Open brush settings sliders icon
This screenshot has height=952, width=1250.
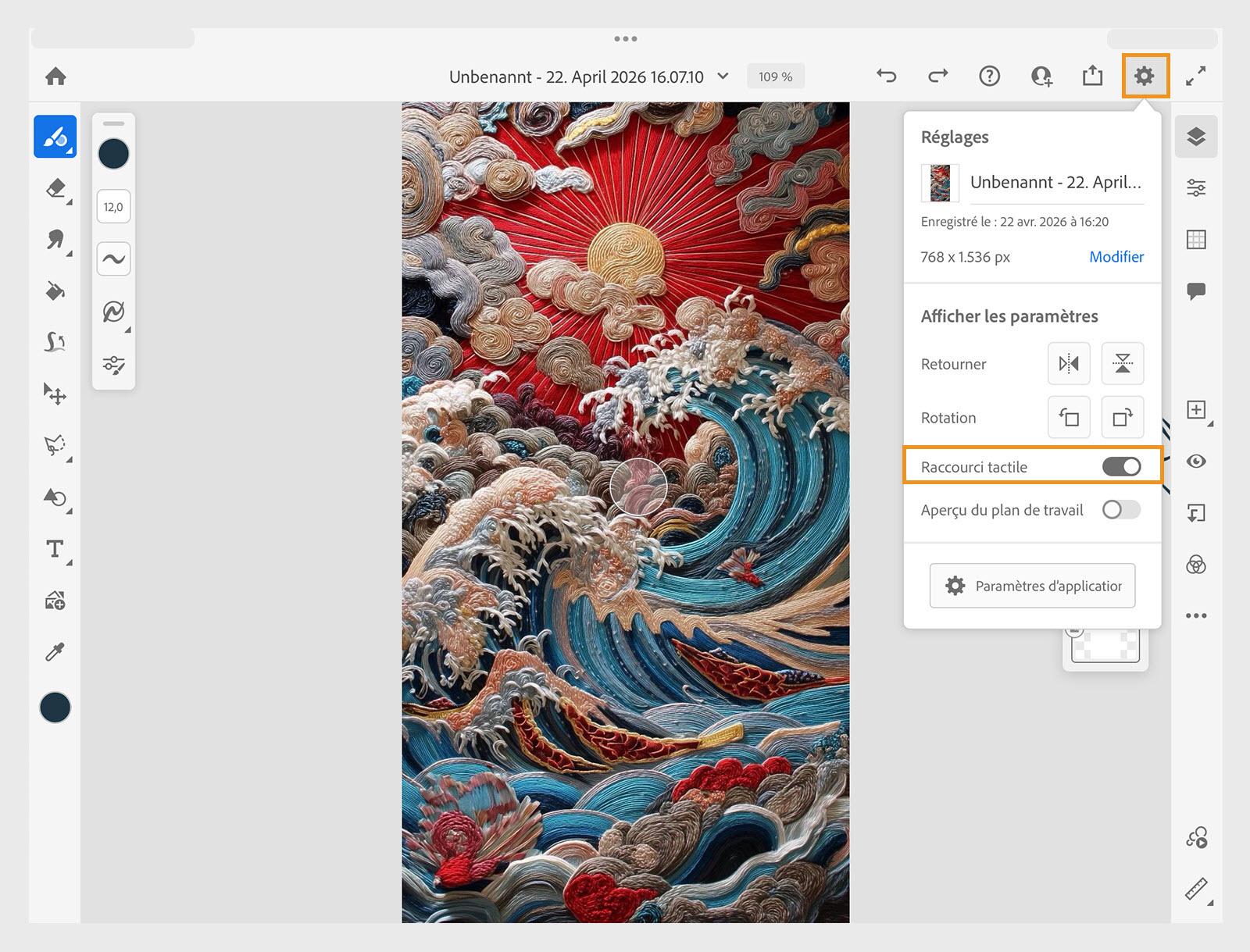pos(113,365)
